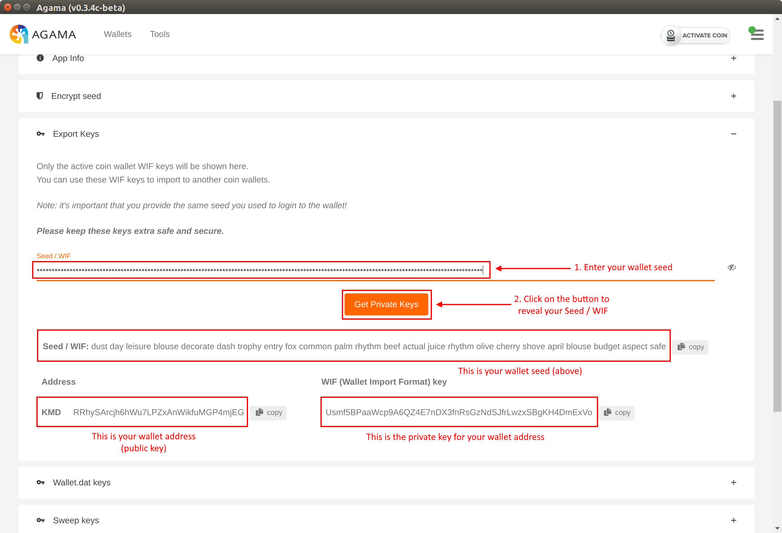782x533 pixels.
Task: Expand the Encrypt seed section
Action: click(733, 96)
